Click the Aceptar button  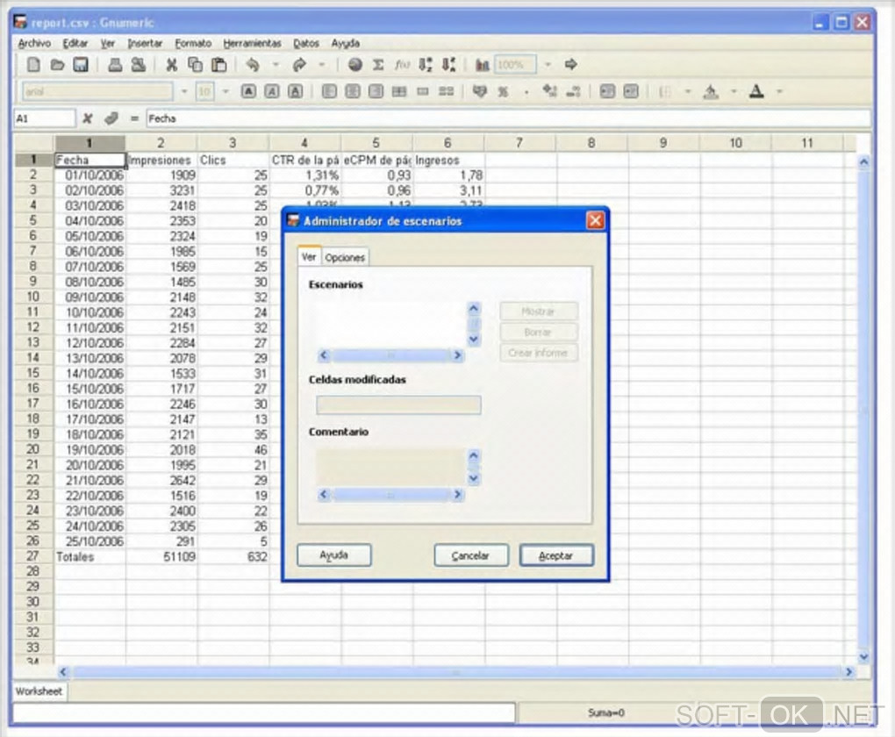coord(556,555)
